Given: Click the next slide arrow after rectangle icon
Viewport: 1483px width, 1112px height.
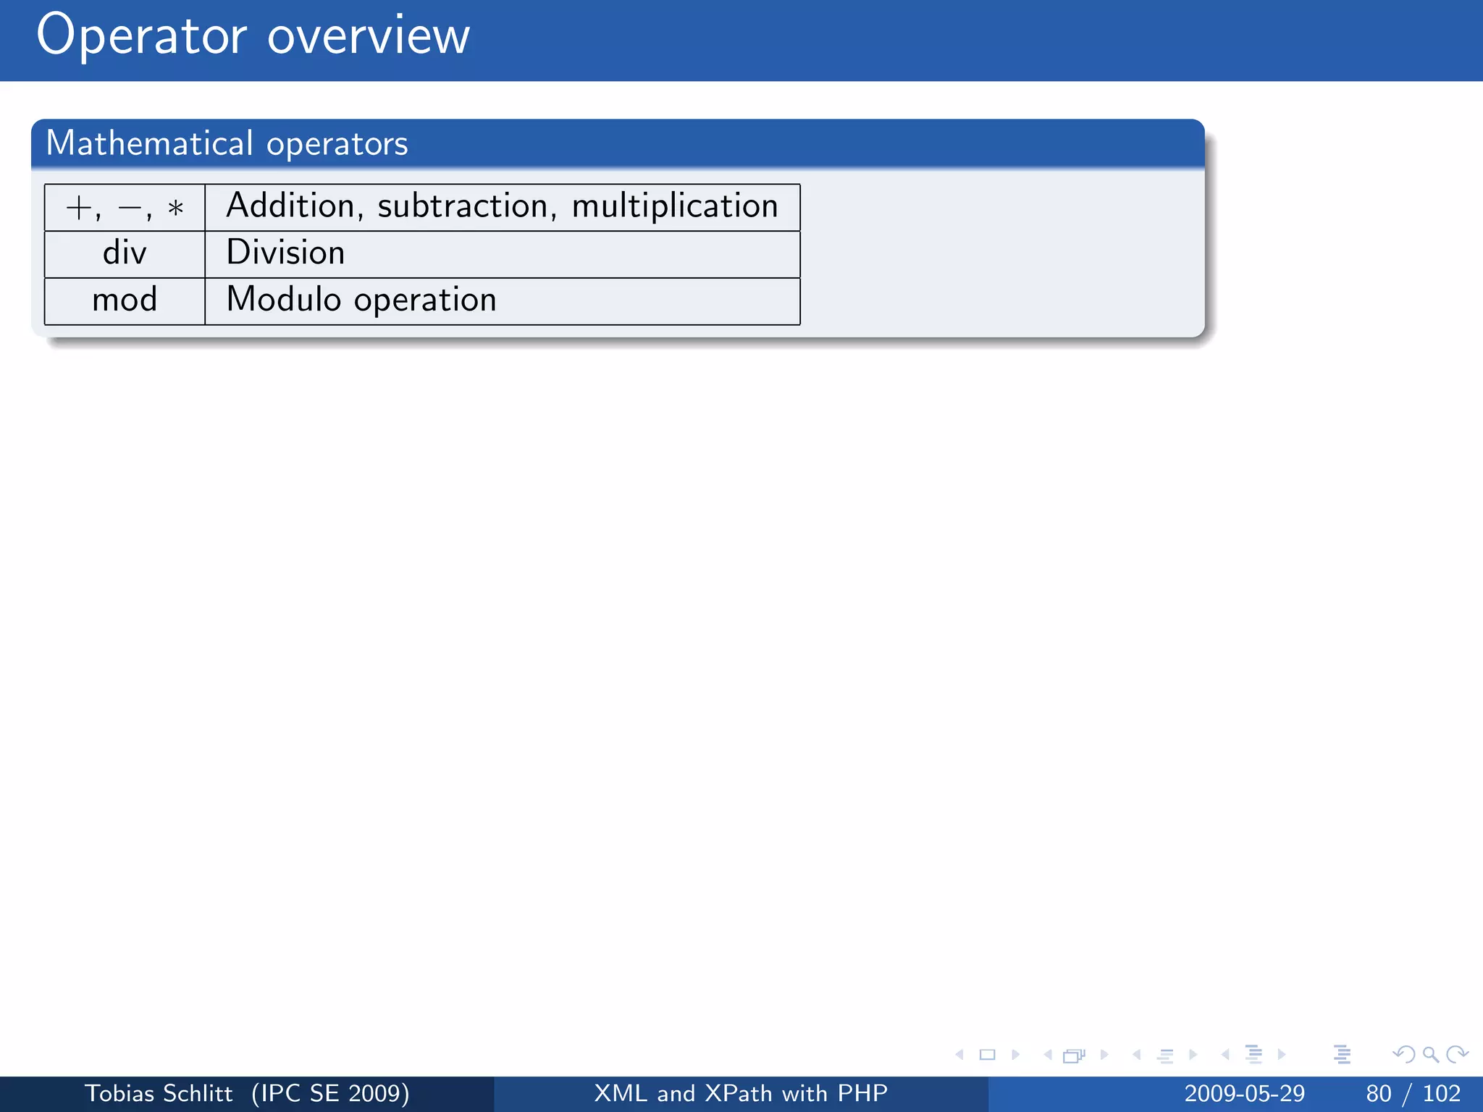Looking at the screenshot, I should [x=1015, y=1055].
